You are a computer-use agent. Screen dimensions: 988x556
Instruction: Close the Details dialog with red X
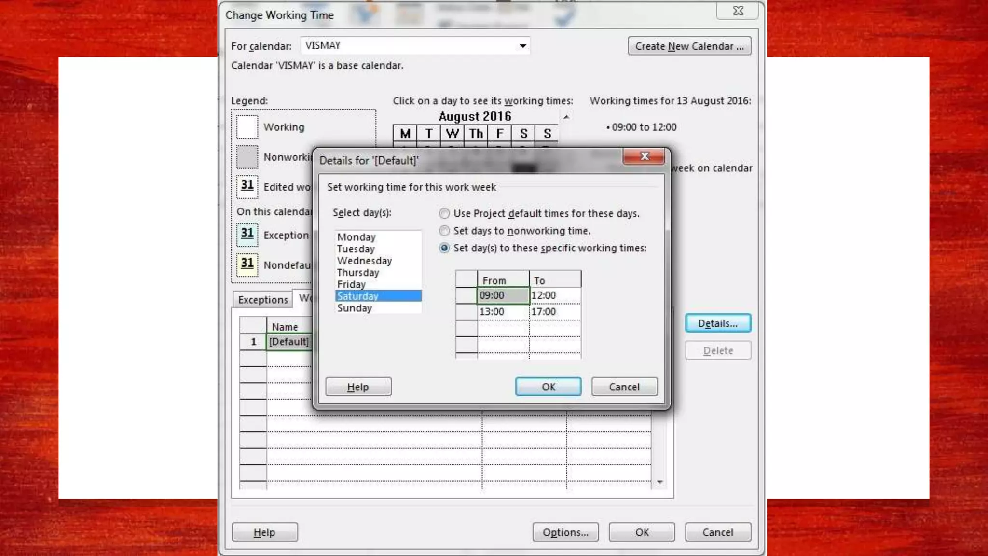pyautogui.click(x=644, y=156)
